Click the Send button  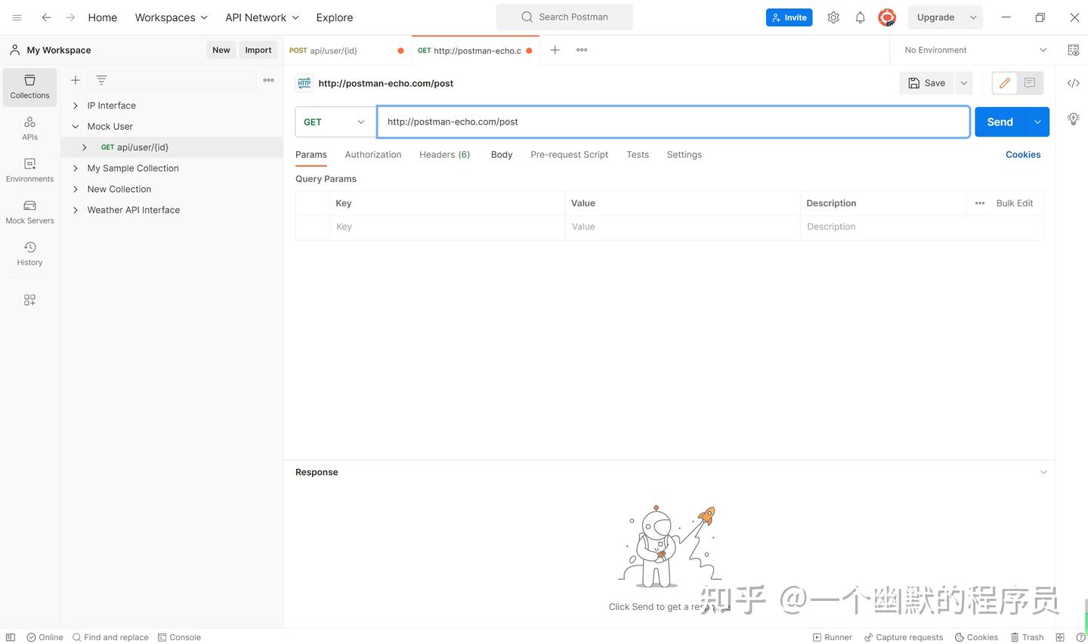pos(1000,122)
